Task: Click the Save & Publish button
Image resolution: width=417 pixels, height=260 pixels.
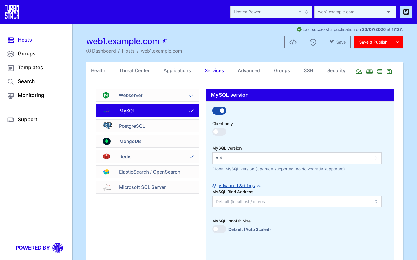Action: coord(373,42)
